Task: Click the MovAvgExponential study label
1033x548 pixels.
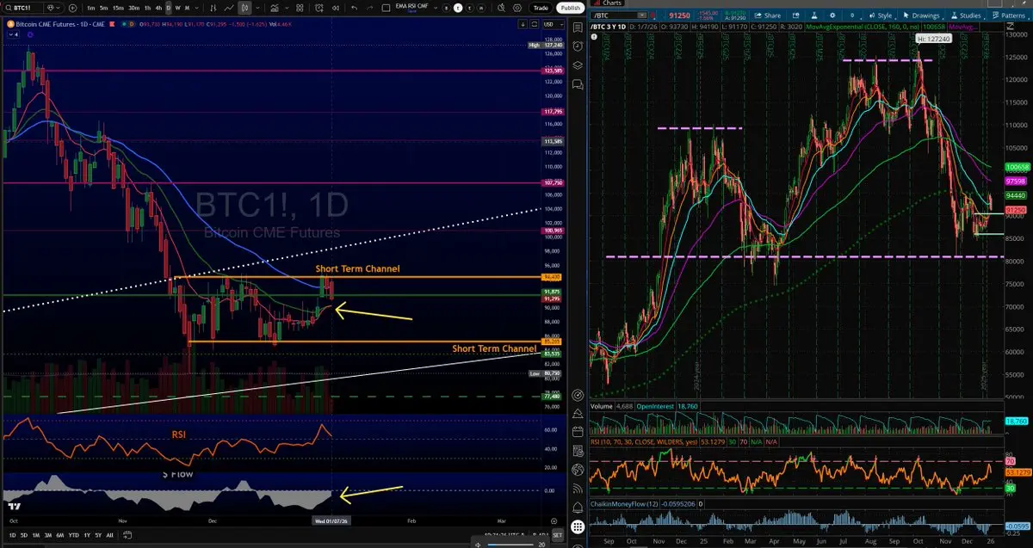Action: 863,28
